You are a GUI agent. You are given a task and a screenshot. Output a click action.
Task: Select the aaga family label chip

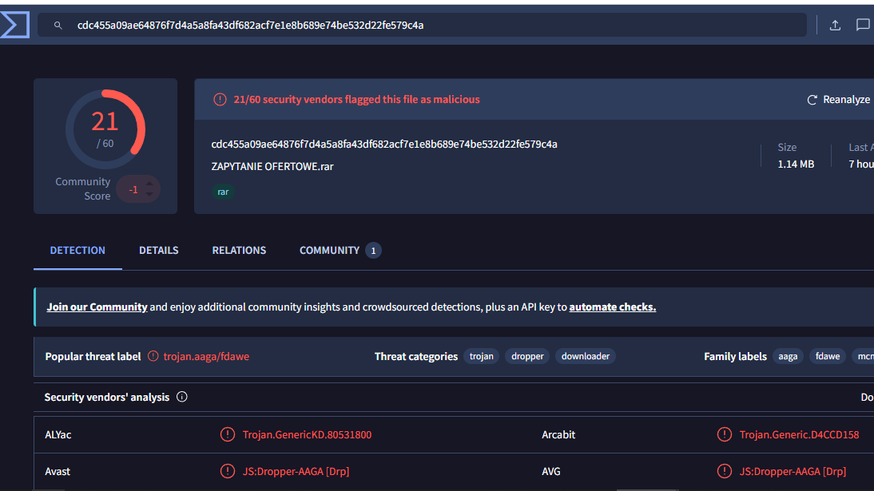tap(788, 356)
